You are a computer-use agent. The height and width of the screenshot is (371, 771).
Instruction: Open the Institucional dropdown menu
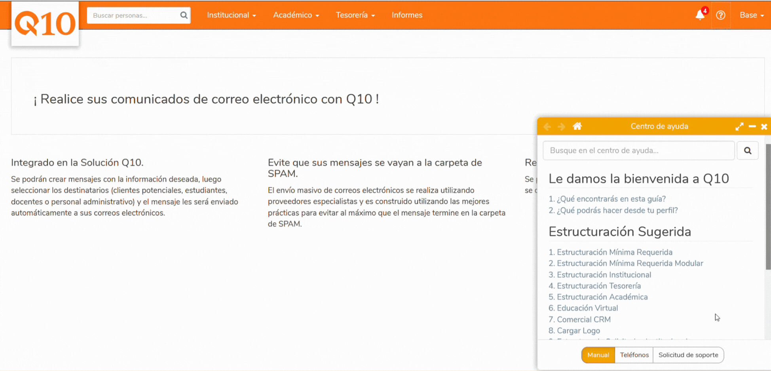pyautogui.click(x=232, y=15)
